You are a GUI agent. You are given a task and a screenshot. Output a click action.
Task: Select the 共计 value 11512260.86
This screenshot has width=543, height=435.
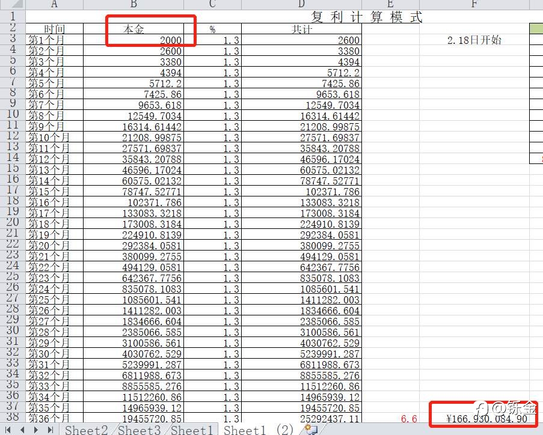pos(301,386)
